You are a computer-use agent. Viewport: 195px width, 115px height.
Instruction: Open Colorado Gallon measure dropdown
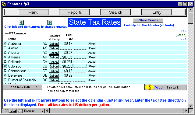tap(54, 66)
